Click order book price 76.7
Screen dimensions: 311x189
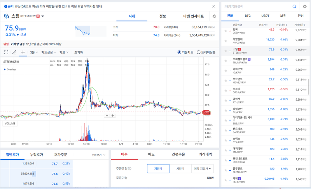click(x=55, y=164)
